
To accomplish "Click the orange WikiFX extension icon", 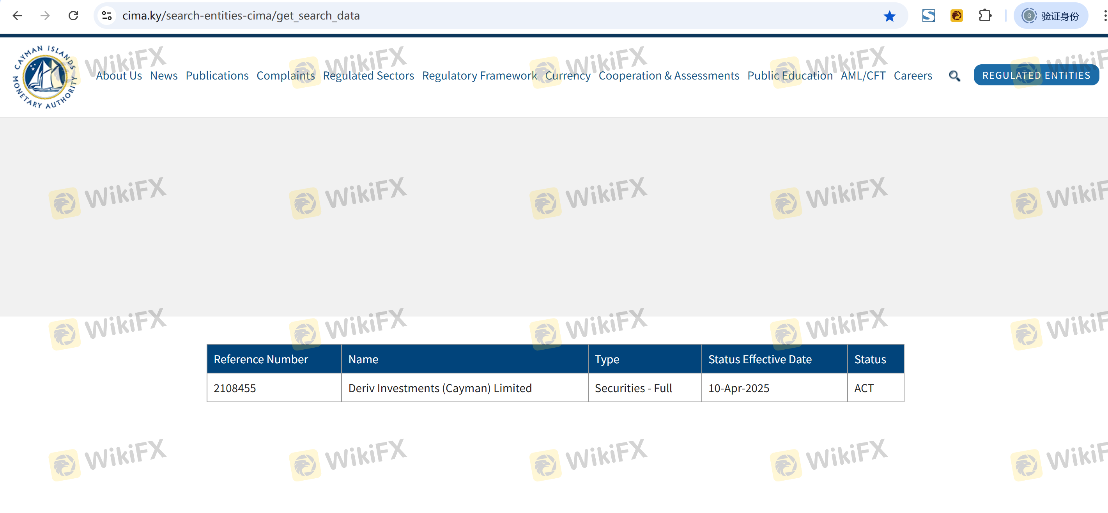I will coord(956,16).
